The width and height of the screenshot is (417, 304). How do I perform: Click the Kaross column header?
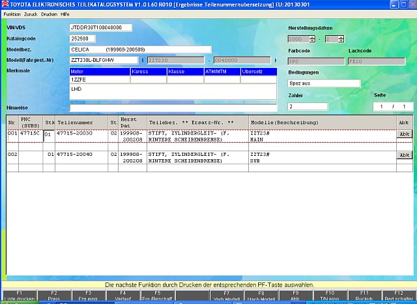point(149,72)
